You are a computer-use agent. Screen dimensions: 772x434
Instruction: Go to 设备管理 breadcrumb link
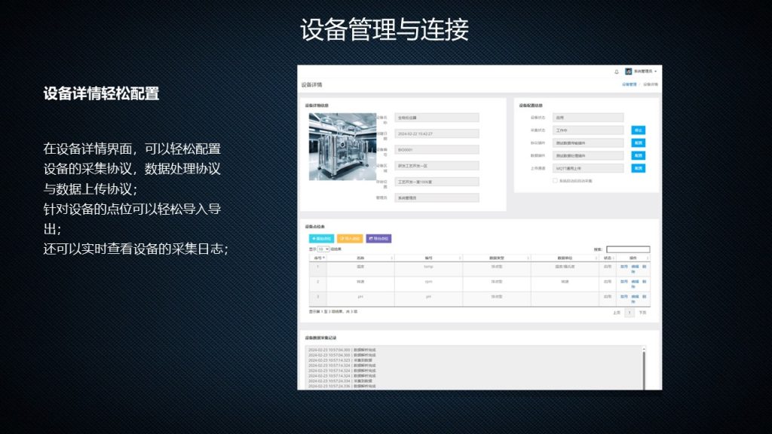[629, 84]
